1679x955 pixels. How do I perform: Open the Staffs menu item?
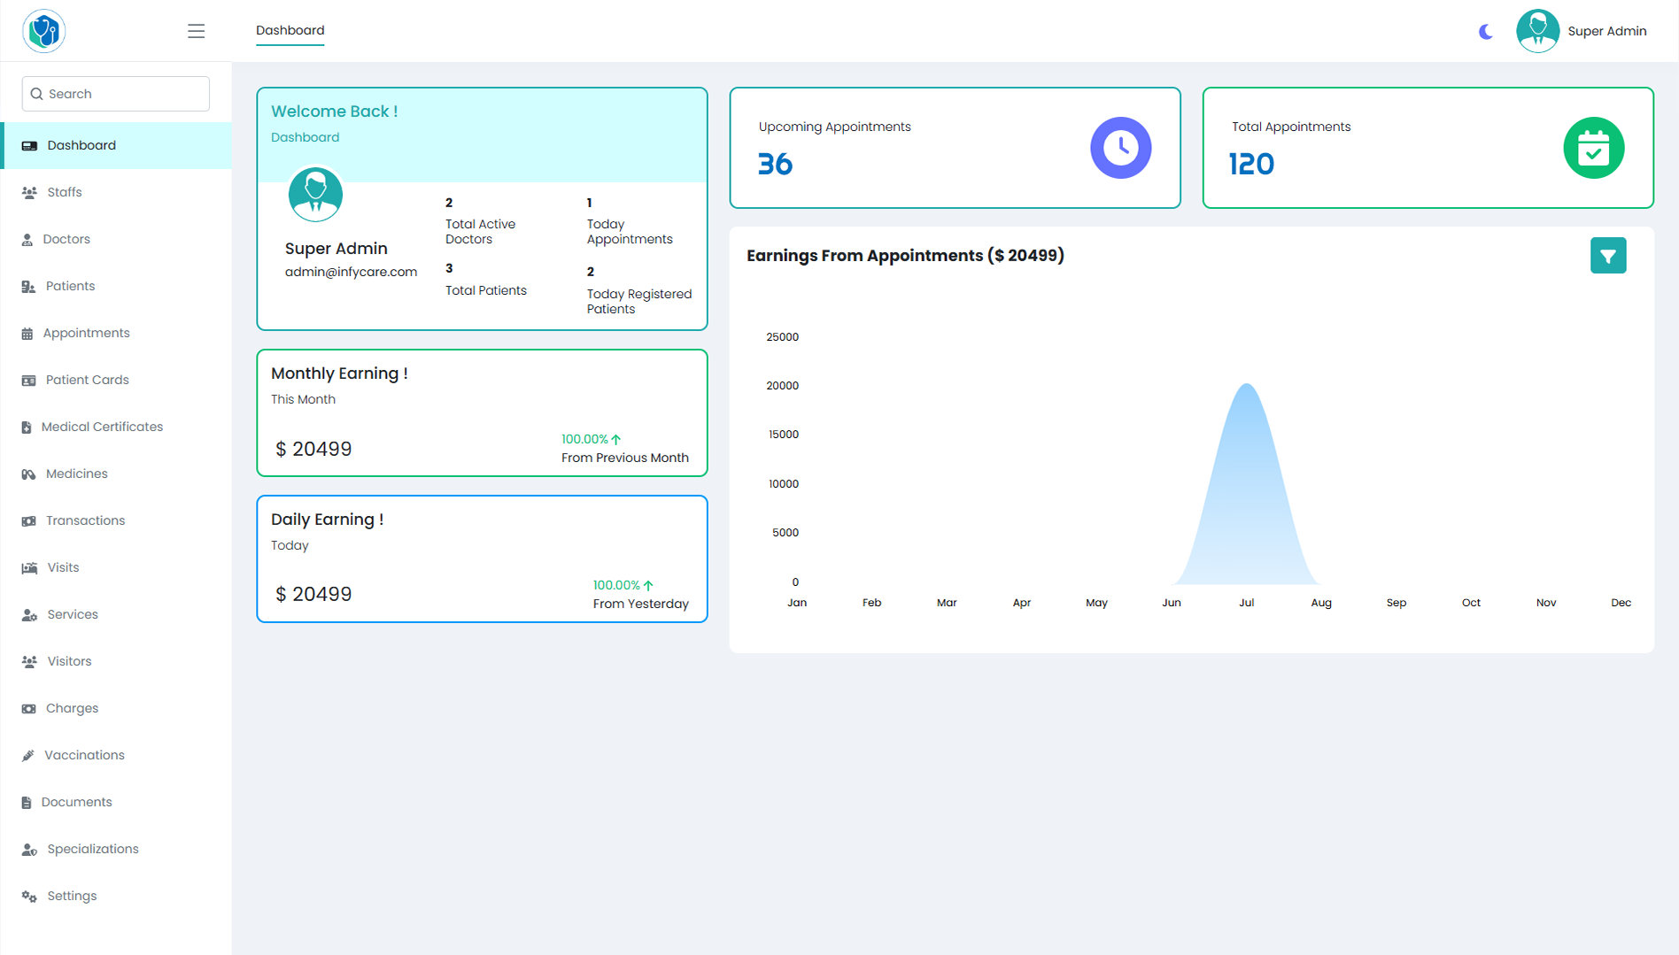[116, 192]
